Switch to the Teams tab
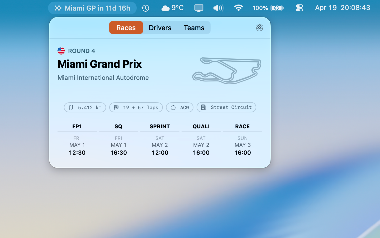 pyautogui.click(x=194, y=28)
